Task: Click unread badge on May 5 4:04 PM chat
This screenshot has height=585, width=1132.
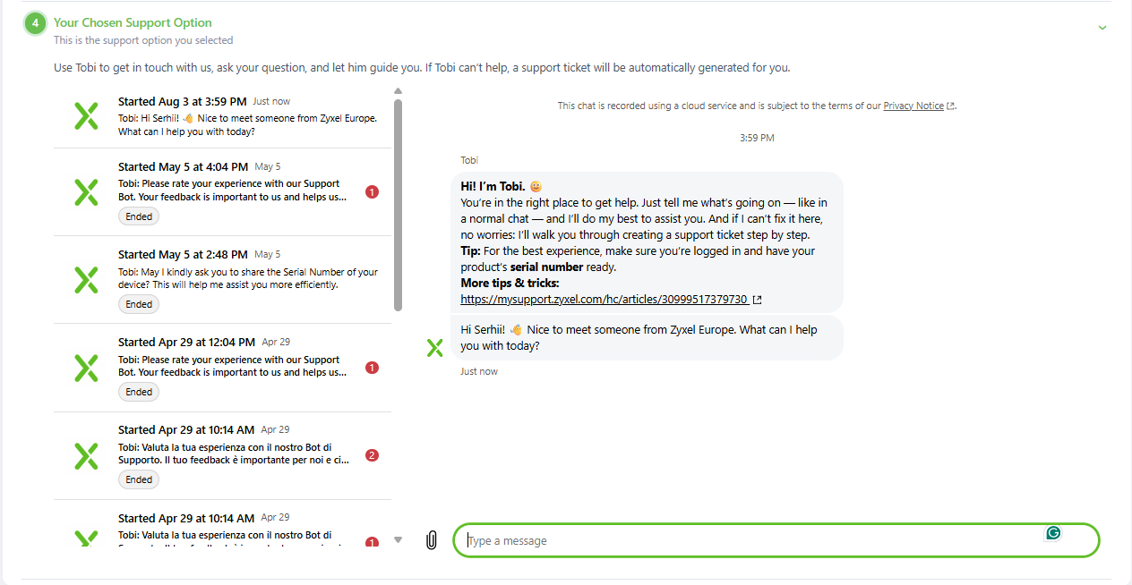Action: click(x=373, y=191)
